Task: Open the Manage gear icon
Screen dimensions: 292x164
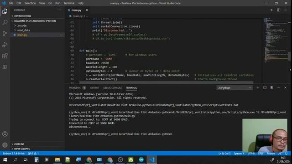Action: point(5,145)
